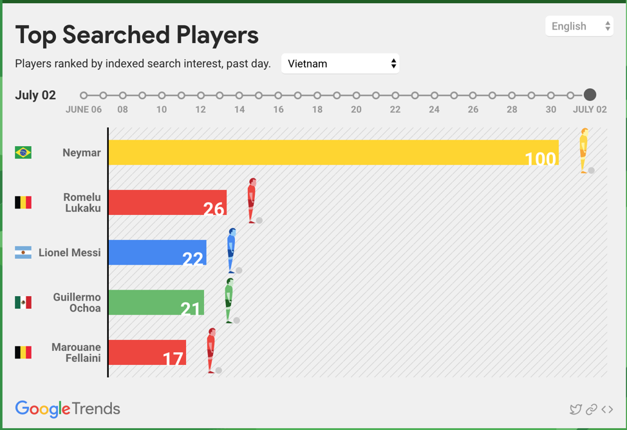This screenshot has width=627, height=430.
Task: Select the June 30 timeline point
Action: click(x=551, y=95)
